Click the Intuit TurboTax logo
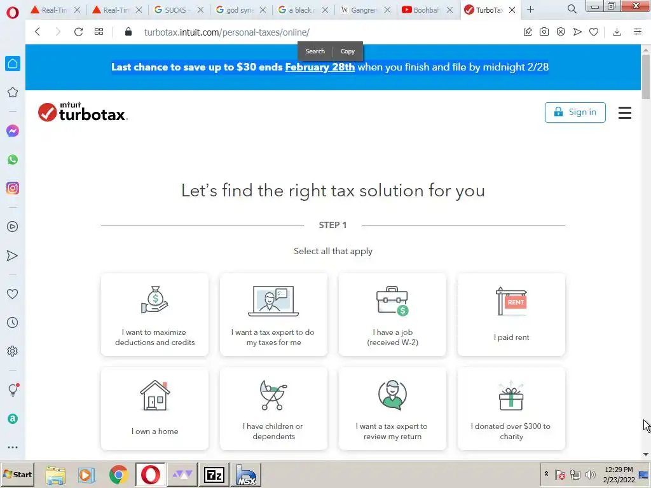Viewport: 651px width, 488px height. (83, 112)
